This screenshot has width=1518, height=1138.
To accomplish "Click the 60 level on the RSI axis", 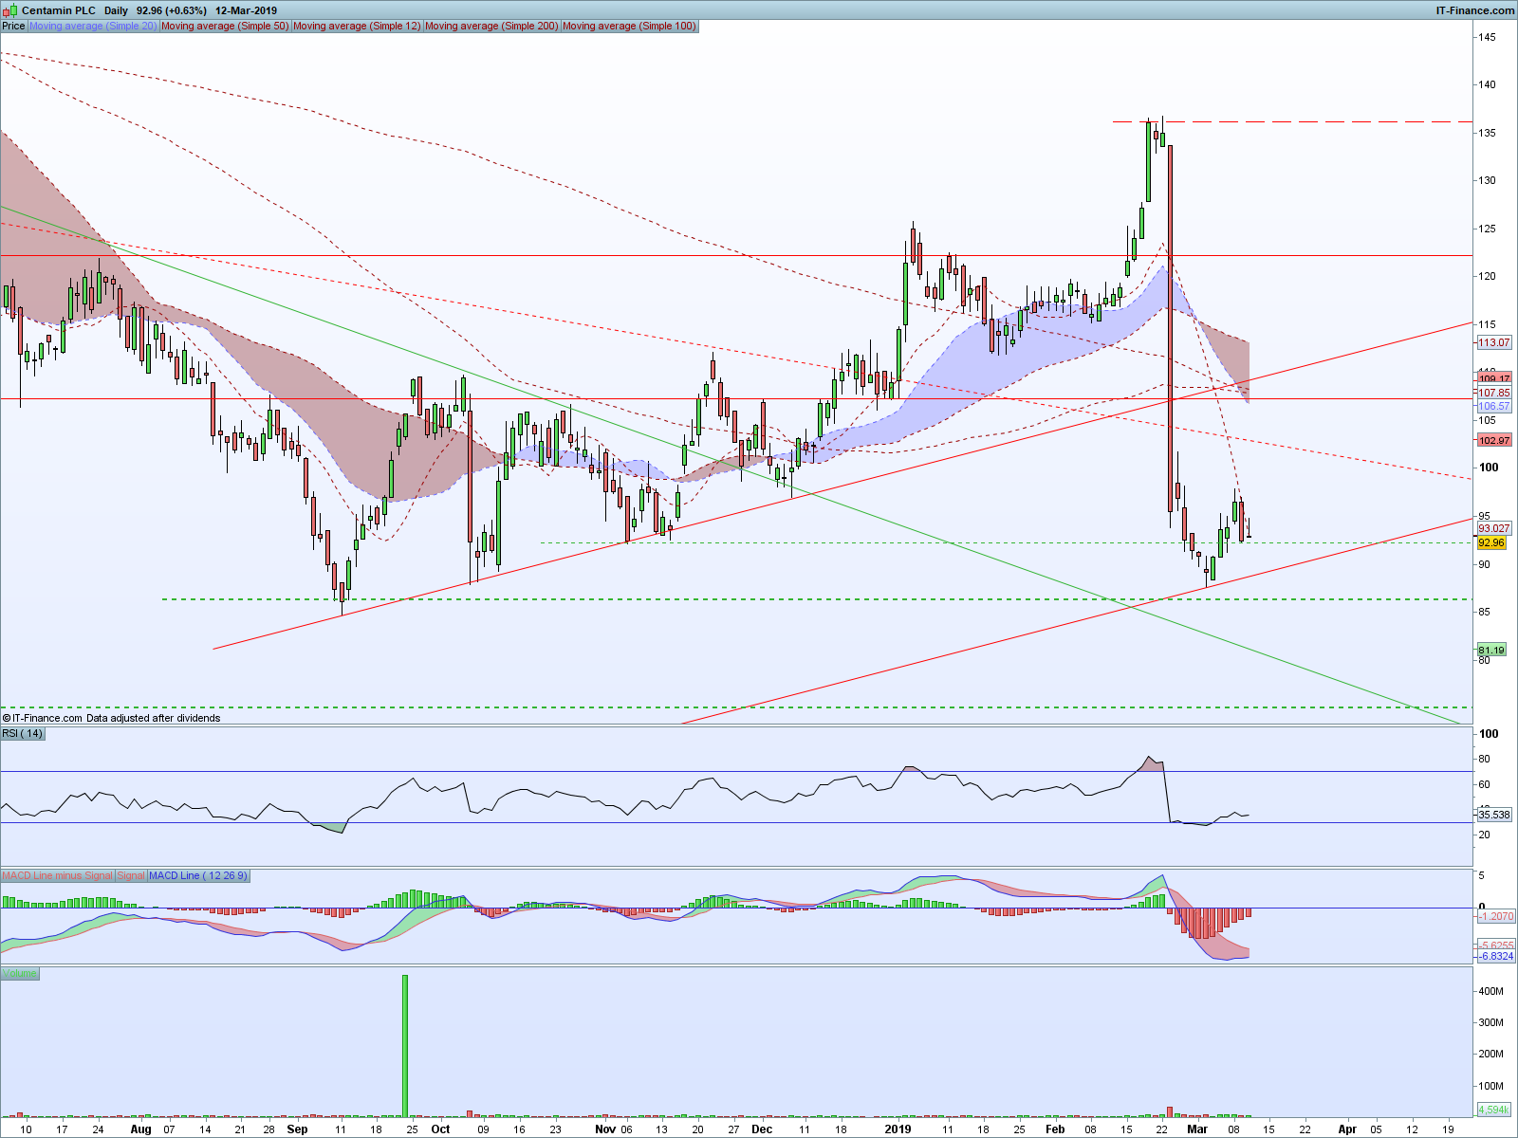I will click(x=1485, y=784).
